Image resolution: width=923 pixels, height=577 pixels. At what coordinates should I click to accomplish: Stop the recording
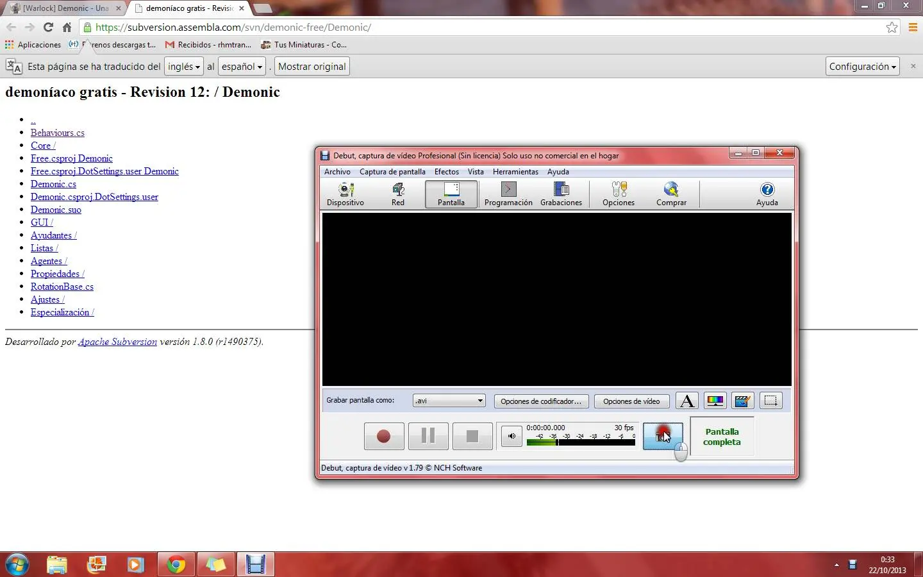coord(472,436)
